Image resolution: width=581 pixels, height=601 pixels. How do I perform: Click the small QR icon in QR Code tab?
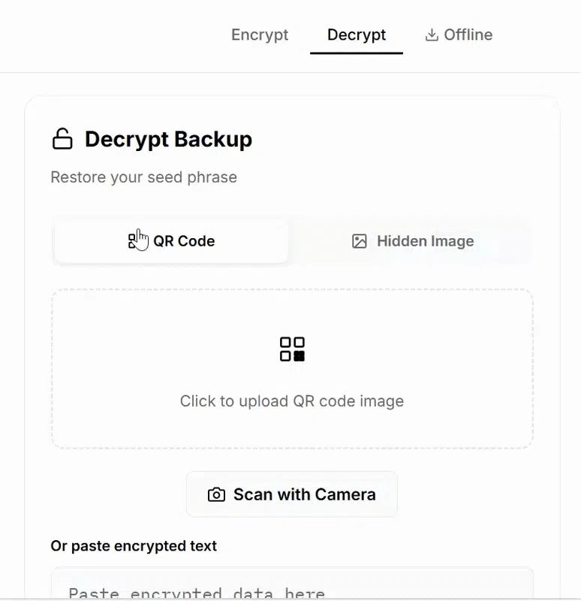tap(133, 241)
